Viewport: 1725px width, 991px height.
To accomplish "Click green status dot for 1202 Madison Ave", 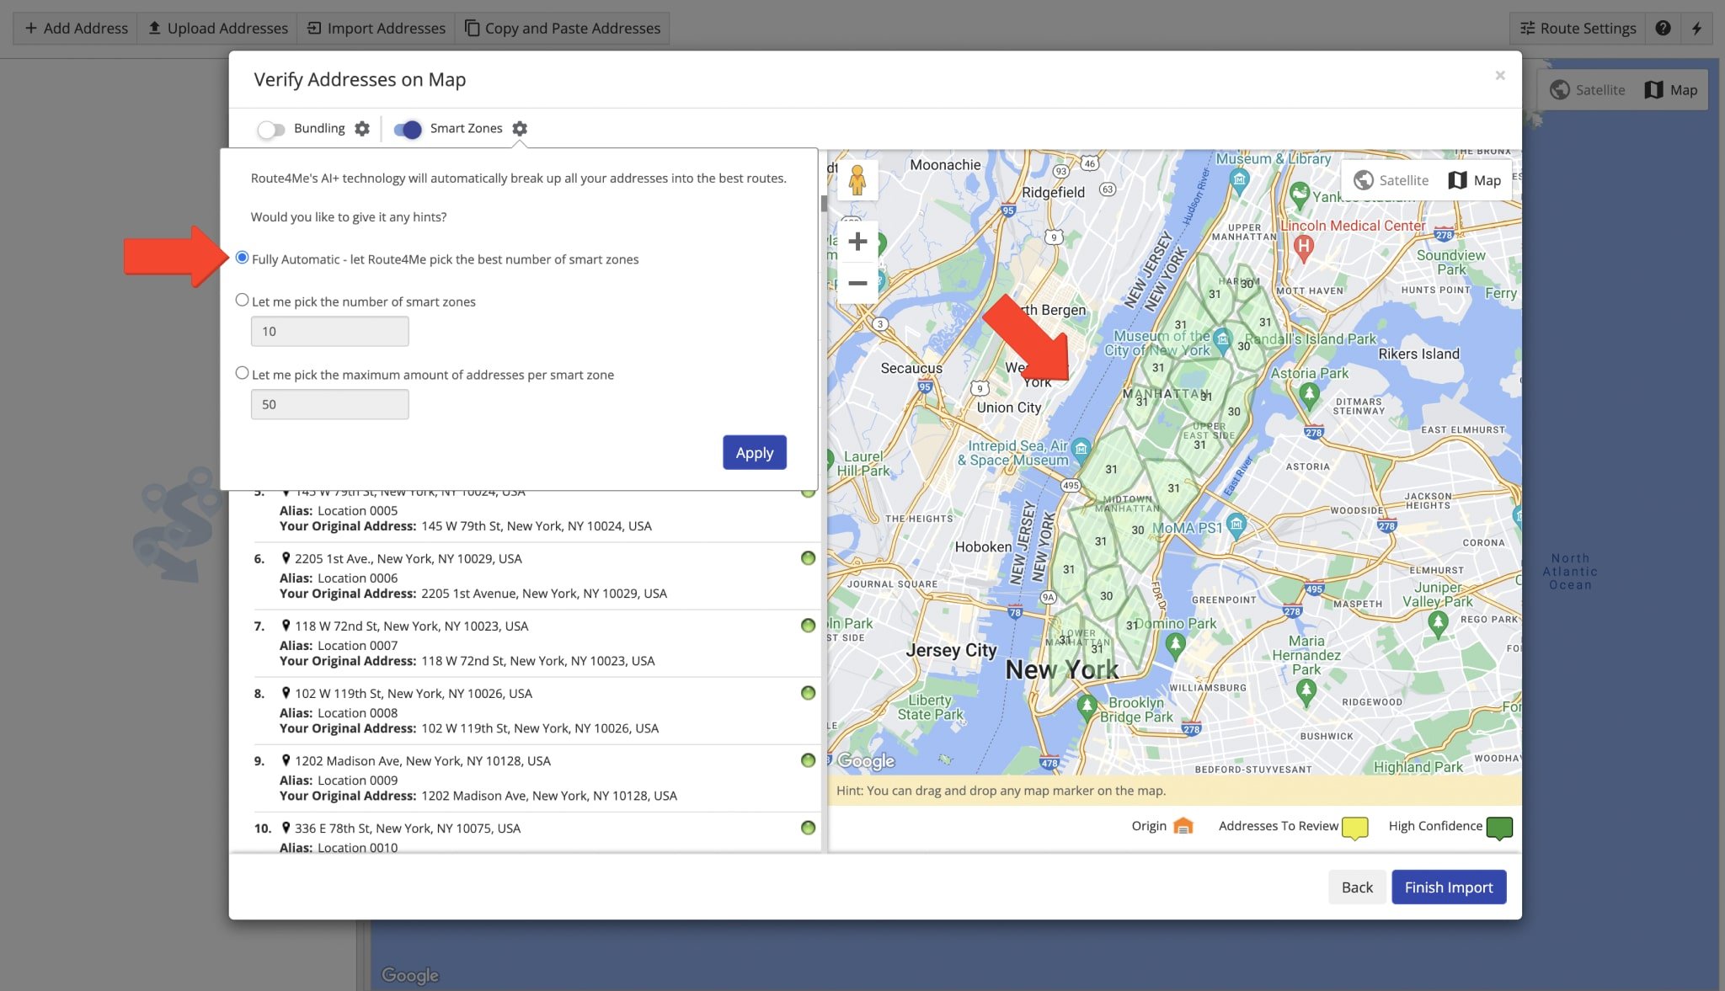I will click(x=808, y=759).
